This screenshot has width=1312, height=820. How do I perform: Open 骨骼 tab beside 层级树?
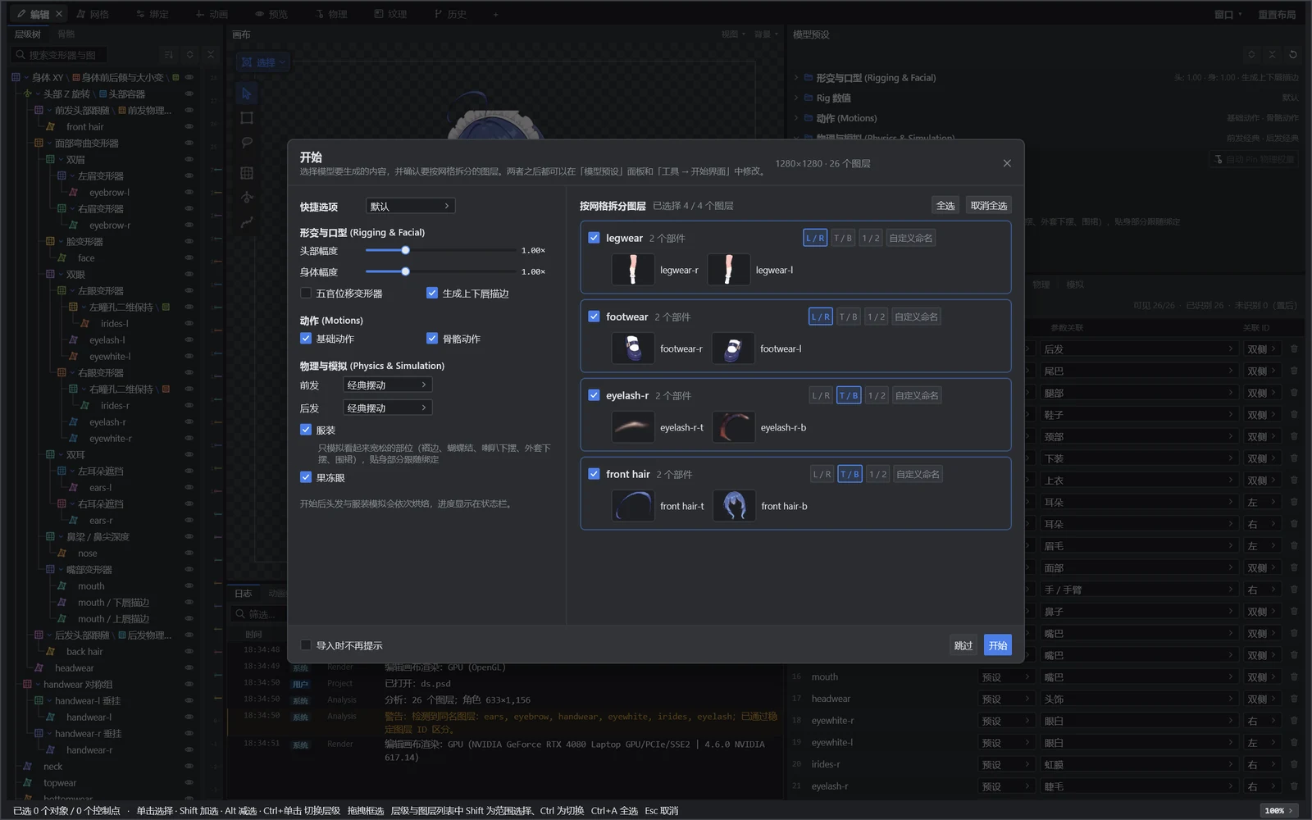(x=66, y=34)
